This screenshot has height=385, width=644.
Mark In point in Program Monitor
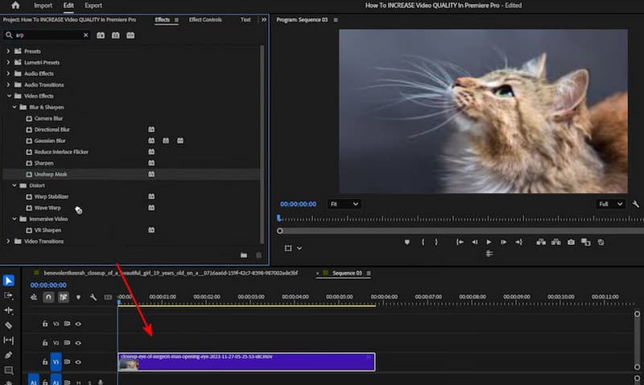(423, 242)
